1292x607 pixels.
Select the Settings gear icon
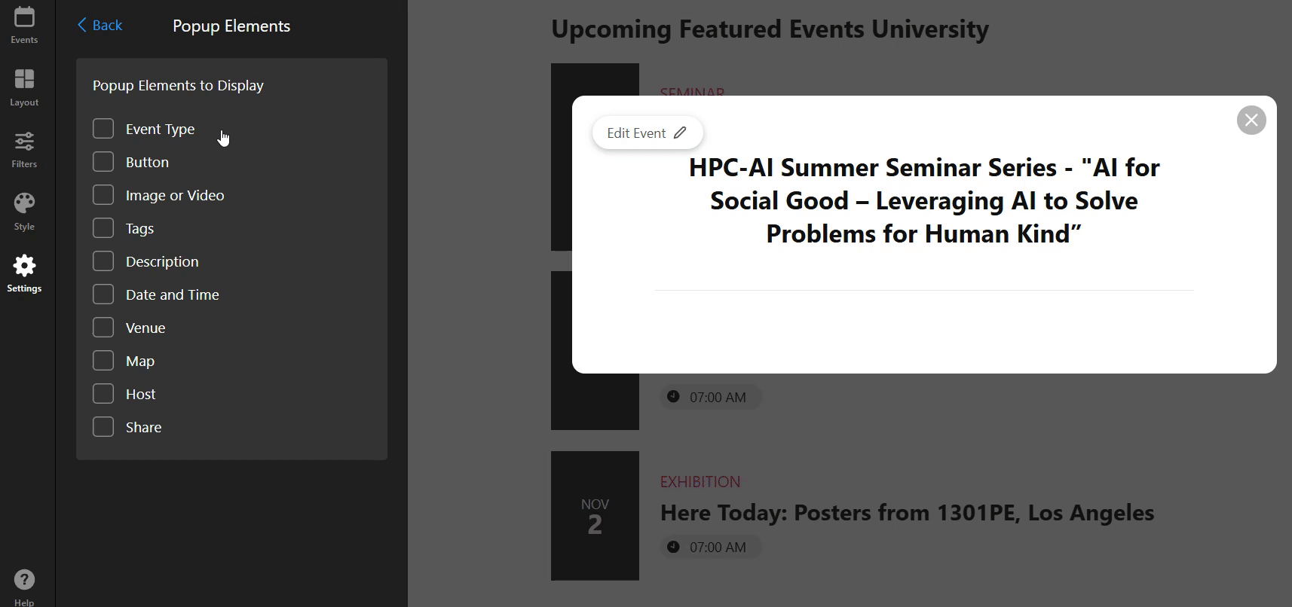tap(24, 266)
